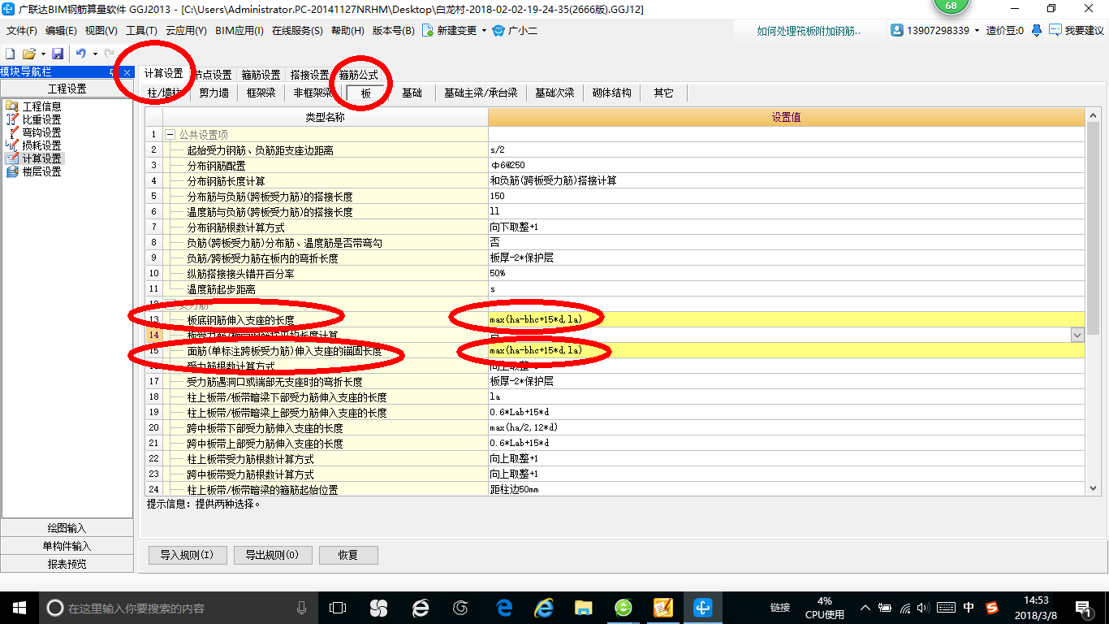Expand the 新建变更 dropdown arrow

coord(484,31)
